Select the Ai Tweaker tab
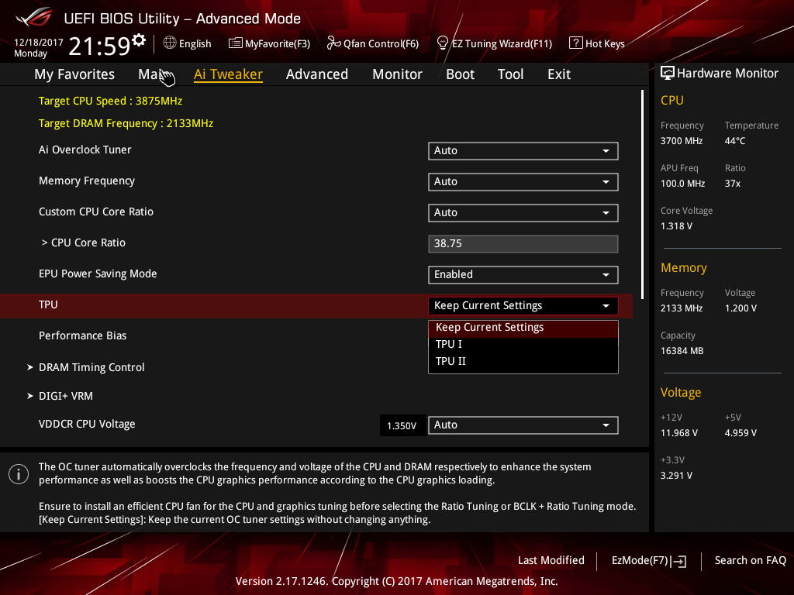The width and height of the screenshot is (794, 595). tap(228, 74)
